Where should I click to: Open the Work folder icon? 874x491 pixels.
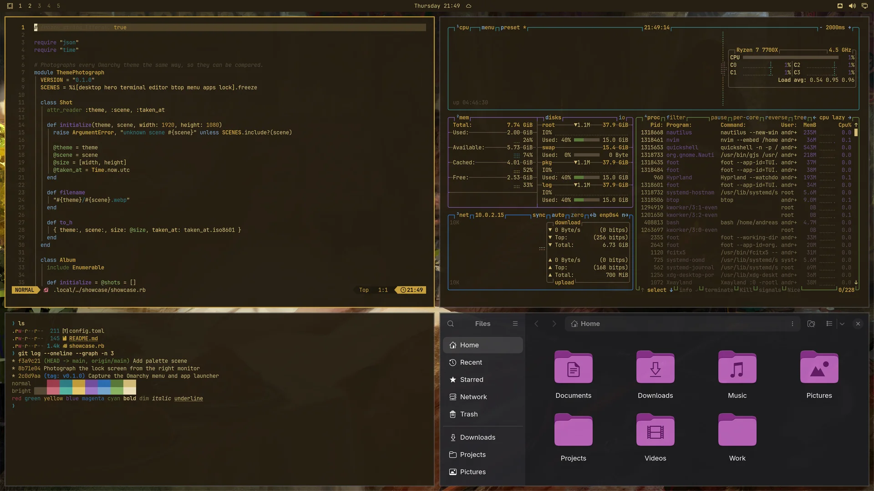(737, 430)
